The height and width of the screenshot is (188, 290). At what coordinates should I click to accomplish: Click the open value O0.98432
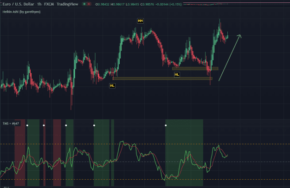click(x=102, y=4)
